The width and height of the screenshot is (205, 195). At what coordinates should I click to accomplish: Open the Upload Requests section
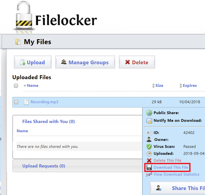(x=44, y=166)
